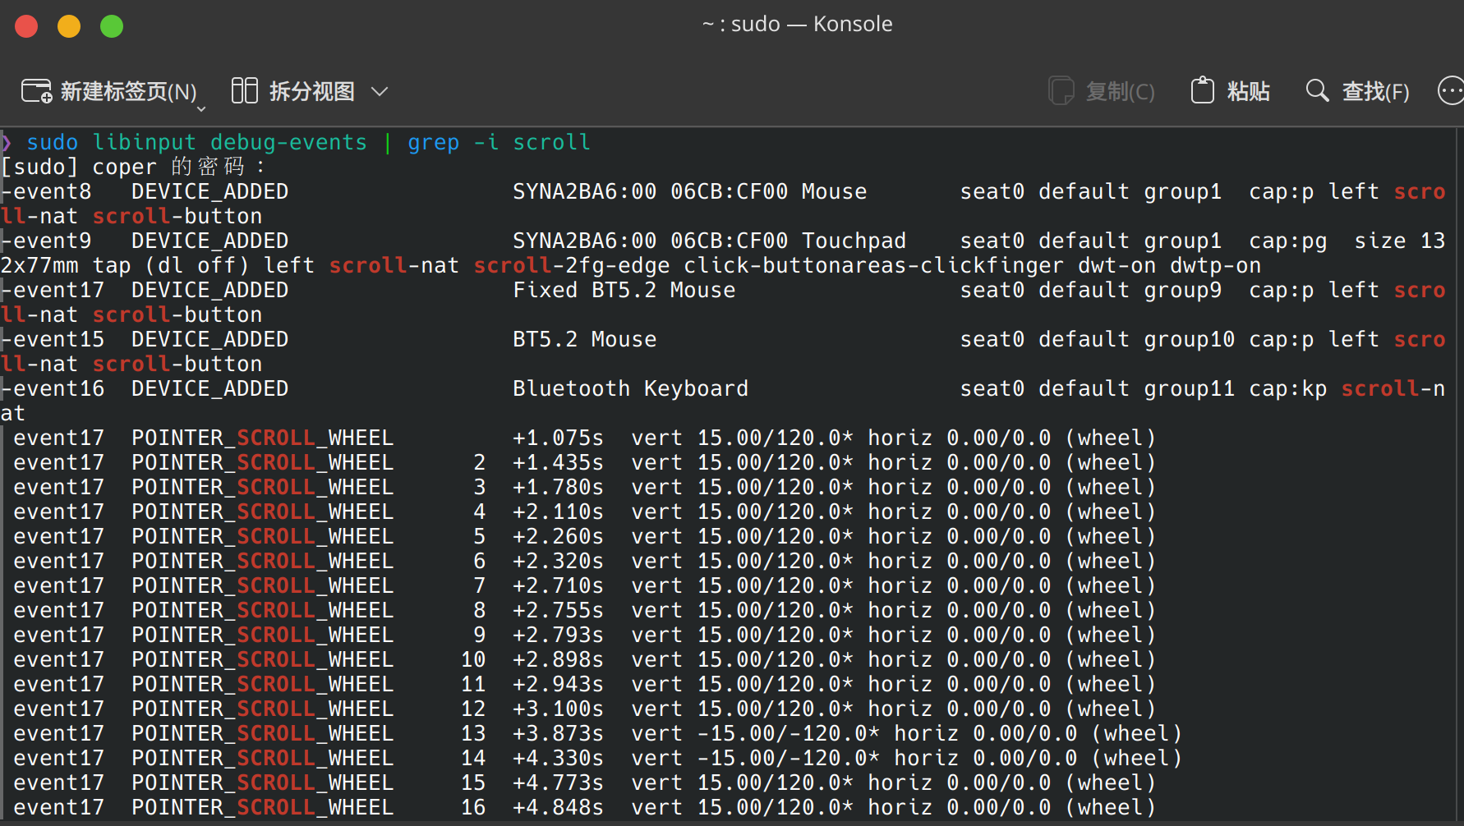The image size is (1464, 826).
Task: Click 'cap:kp' on the keyboard line
Action: (1288, 388)
